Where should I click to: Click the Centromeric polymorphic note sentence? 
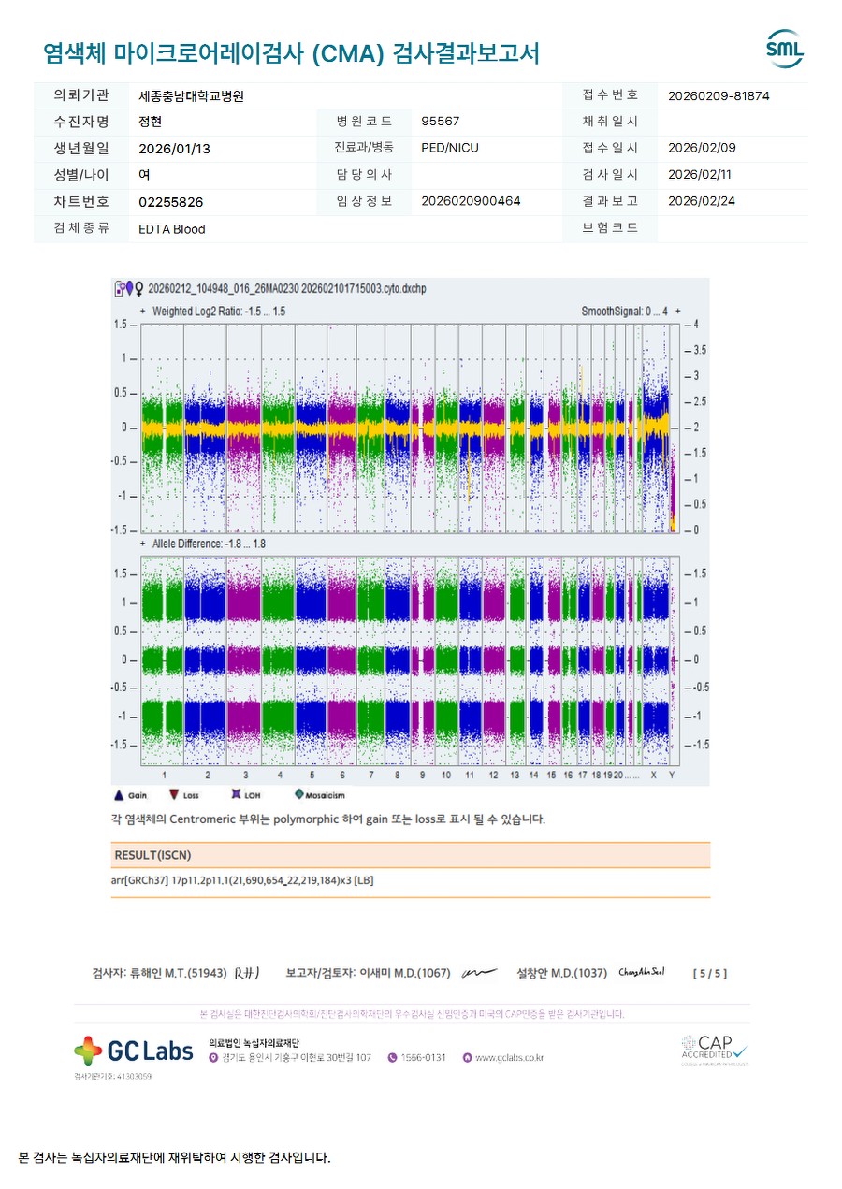(327, 819)
